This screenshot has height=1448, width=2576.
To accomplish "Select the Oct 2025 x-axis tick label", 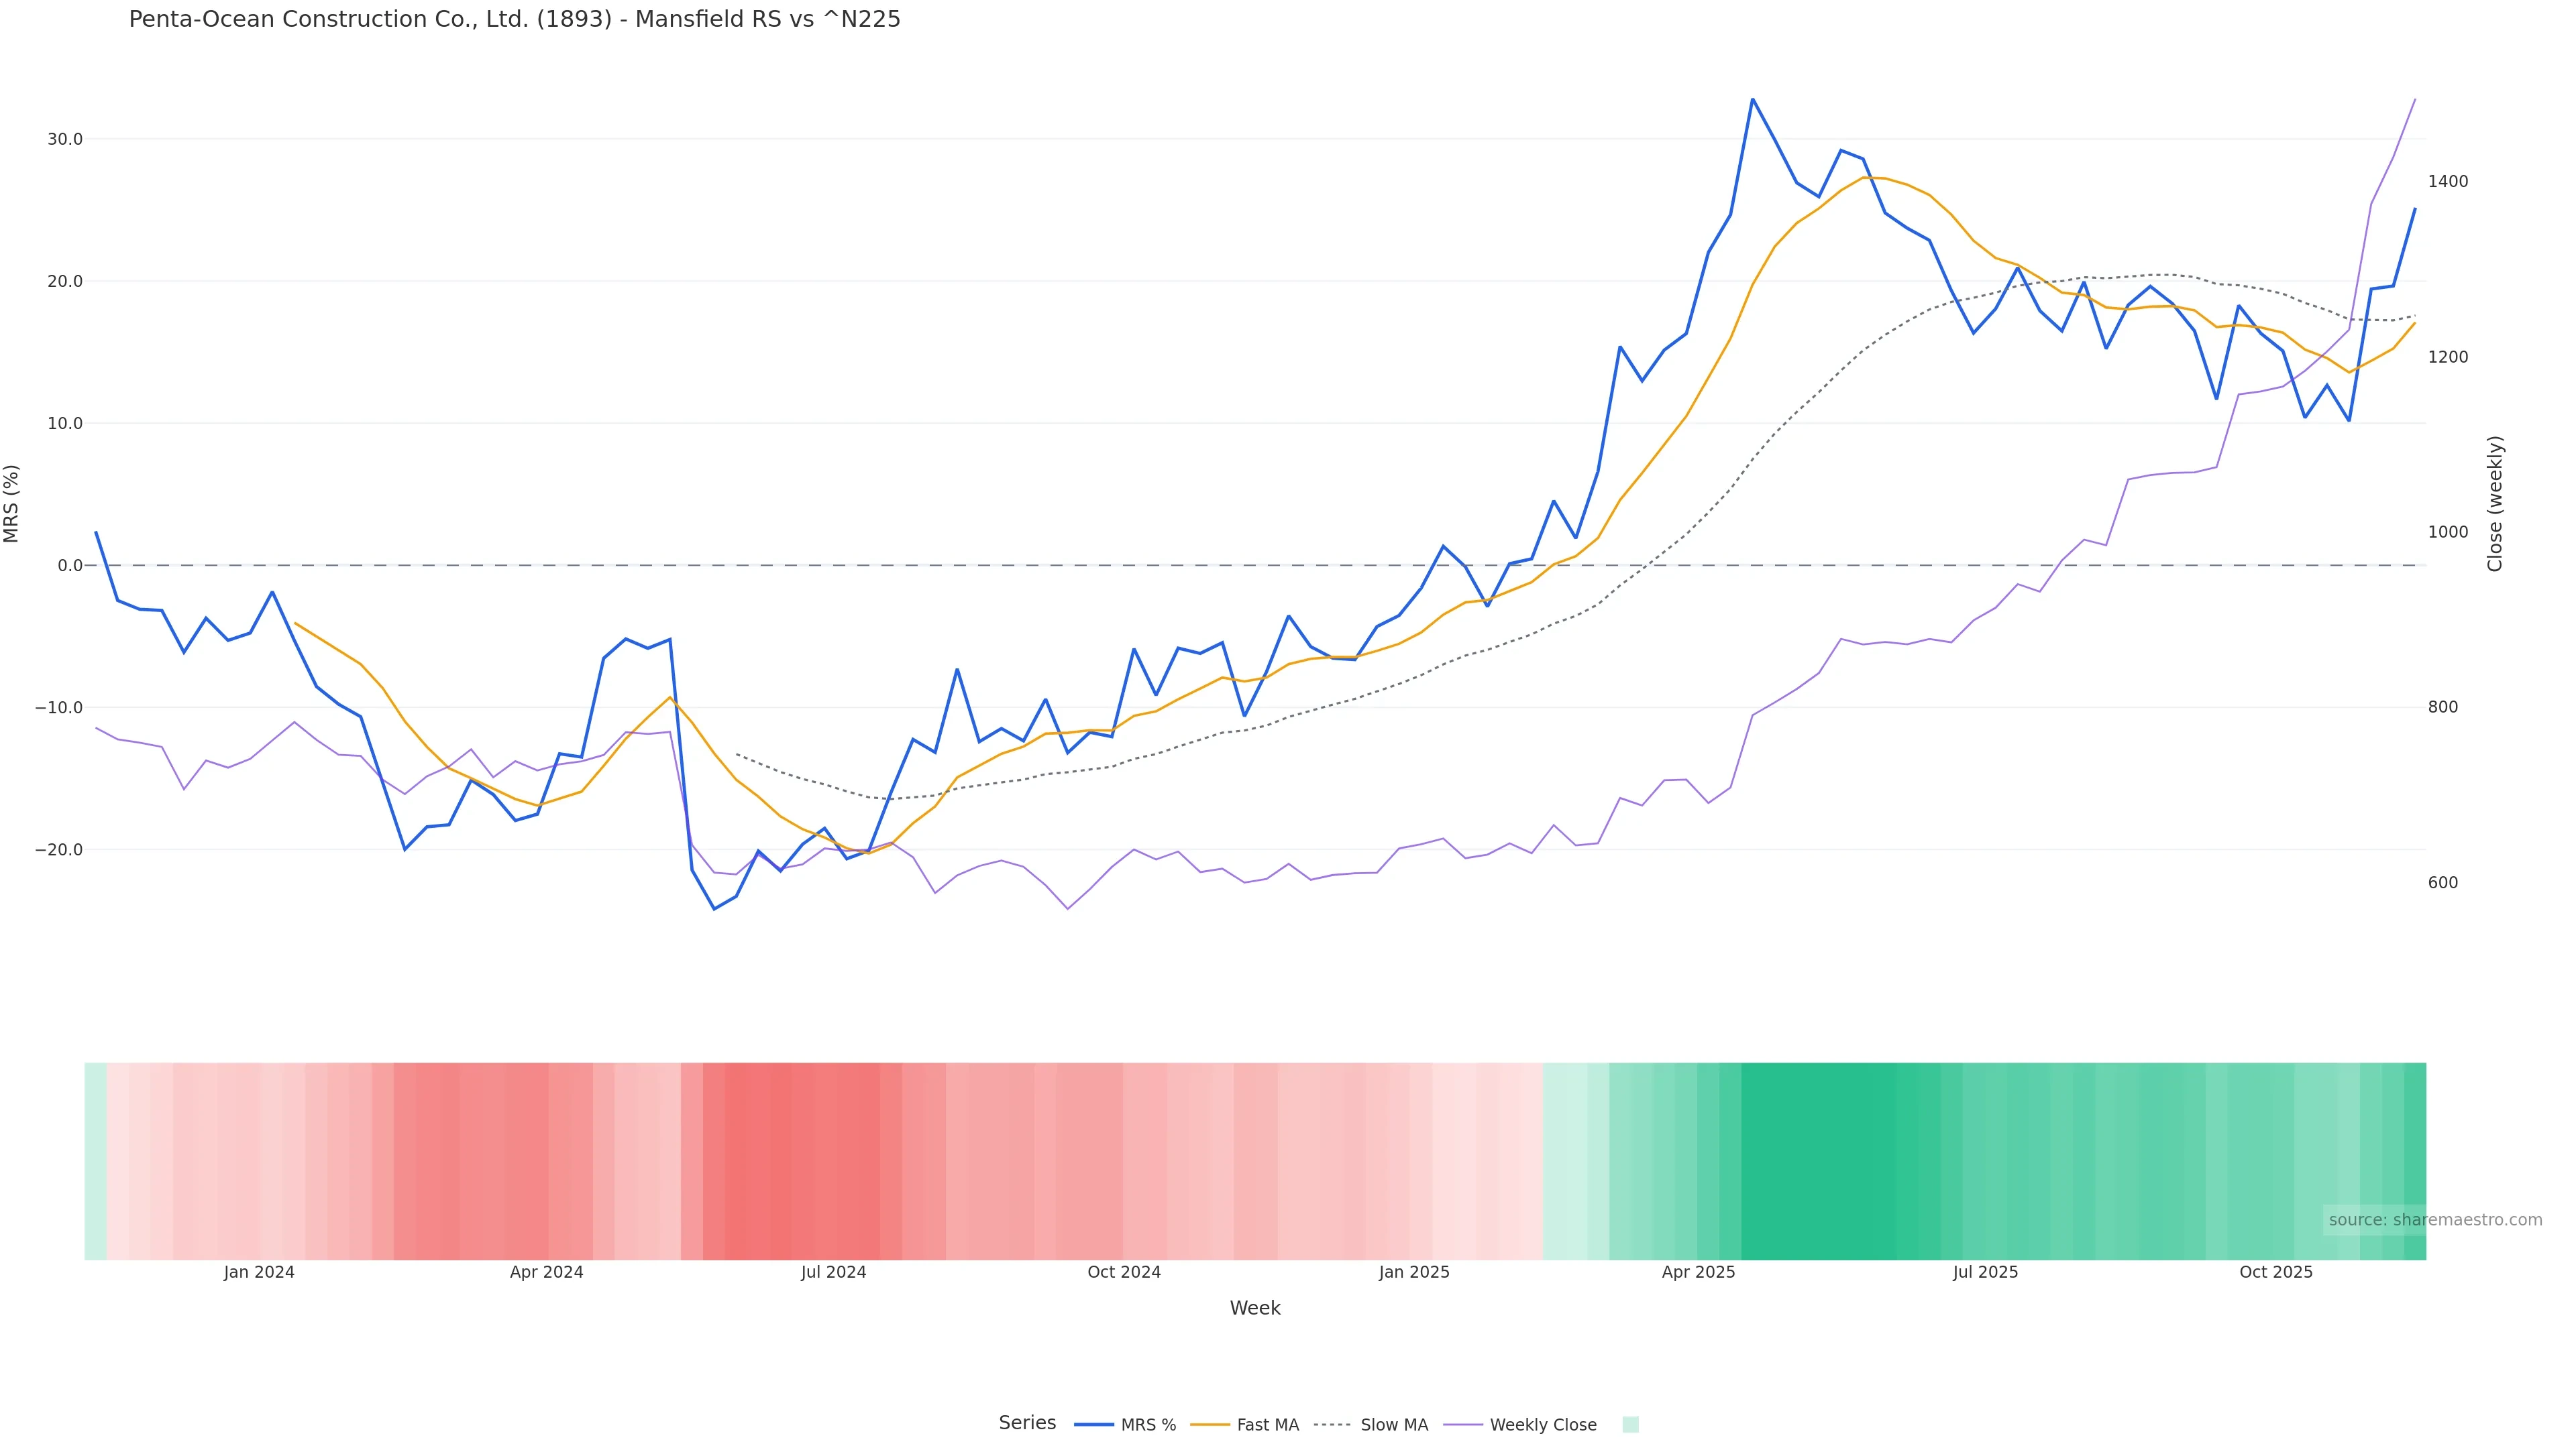I will coord(2275,1272).
